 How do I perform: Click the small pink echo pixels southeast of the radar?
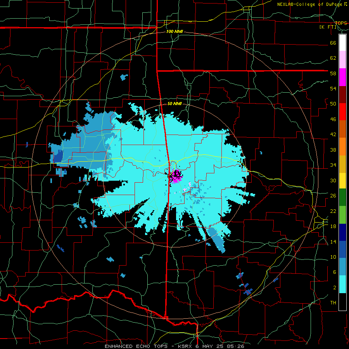tap(187, 187)
